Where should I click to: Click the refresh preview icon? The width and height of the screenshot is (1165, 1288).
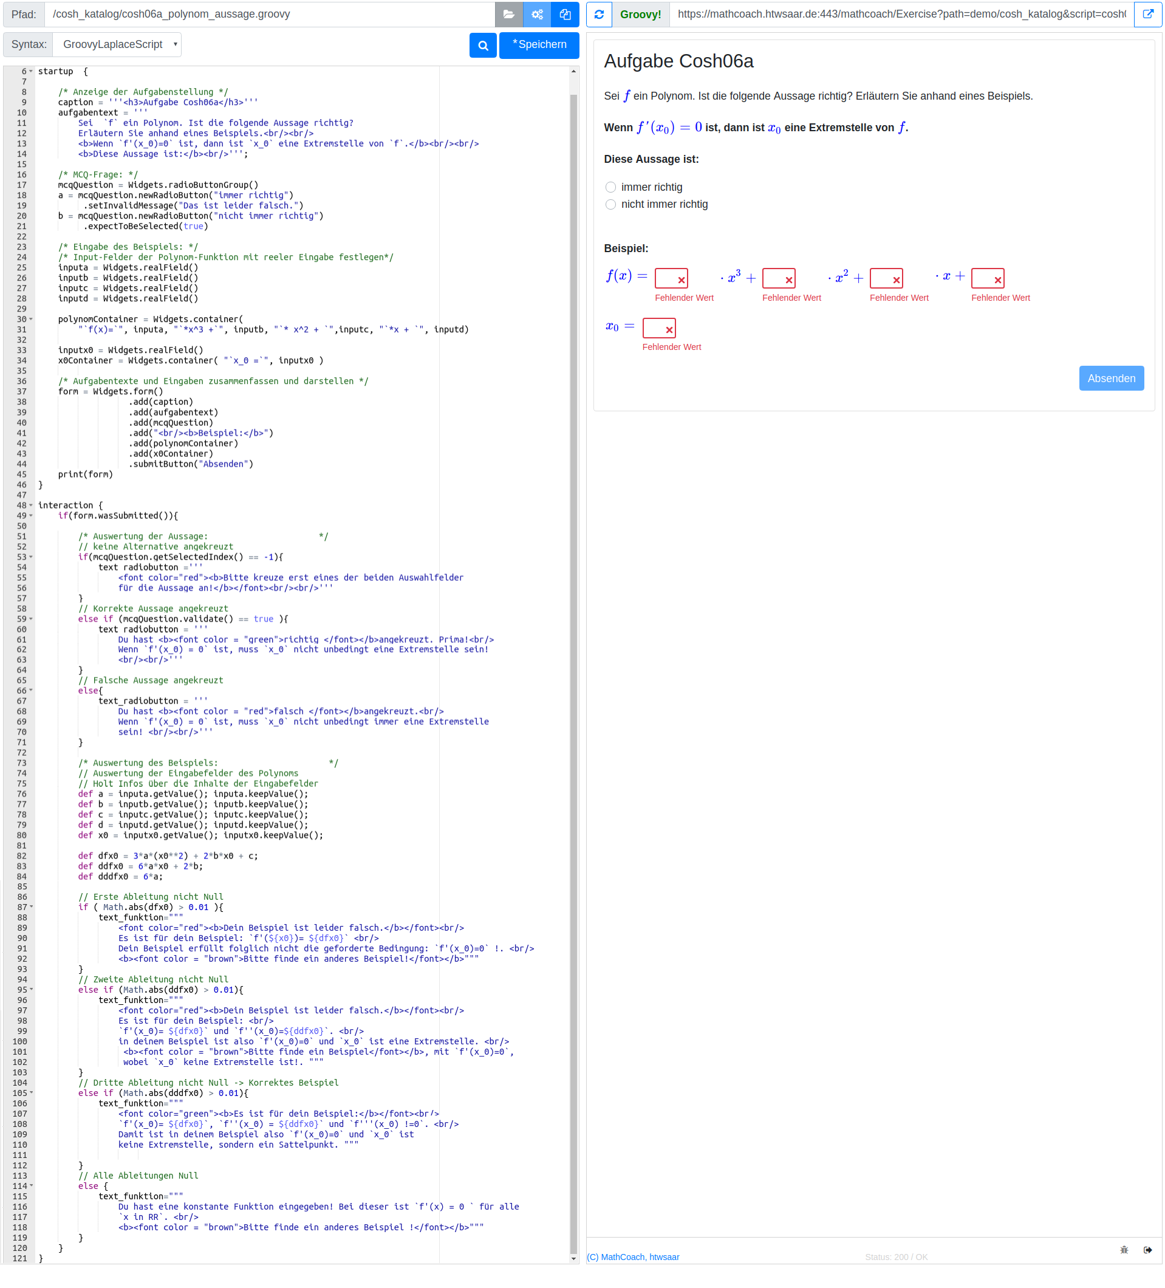[x=599, y=14]
